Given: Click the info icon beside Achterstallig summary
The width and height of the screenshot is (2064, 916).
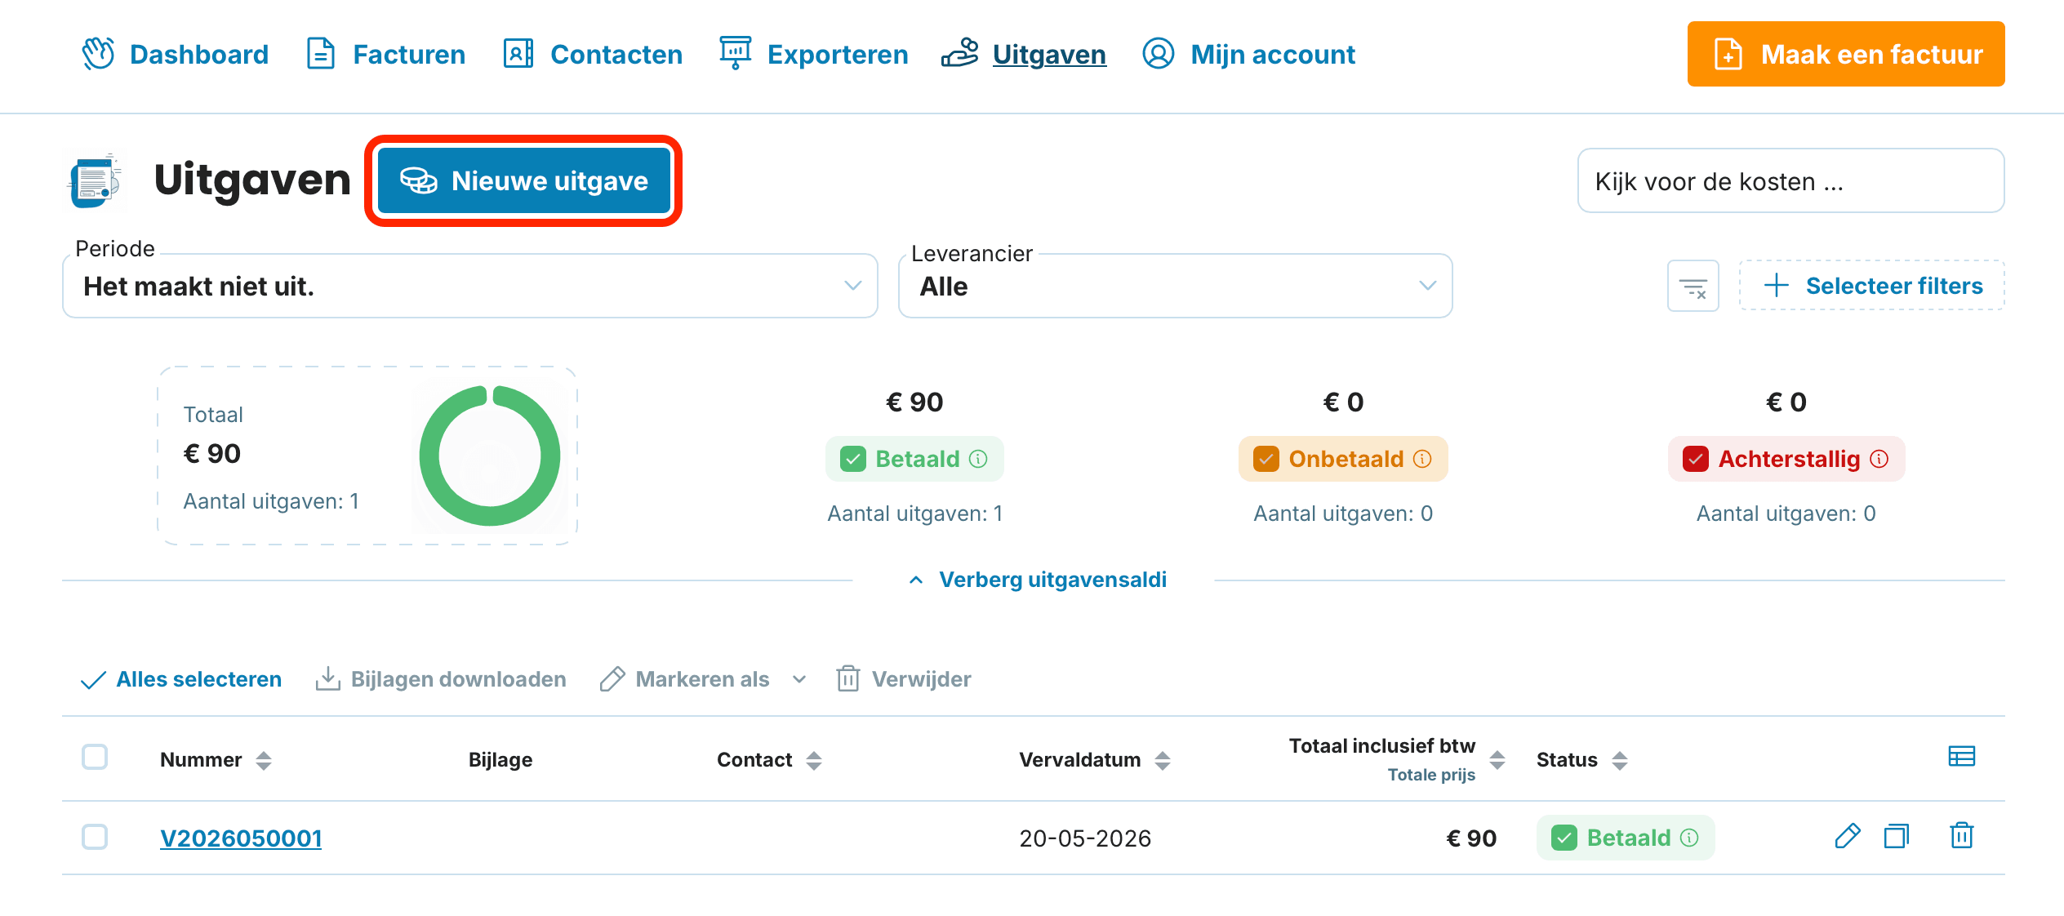Looking at the screenshot, I should click(x=1879, y=459).
